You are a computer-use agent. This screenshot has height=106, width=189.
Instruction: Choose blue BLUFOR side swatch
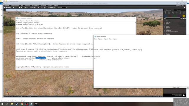click(166, 16)
